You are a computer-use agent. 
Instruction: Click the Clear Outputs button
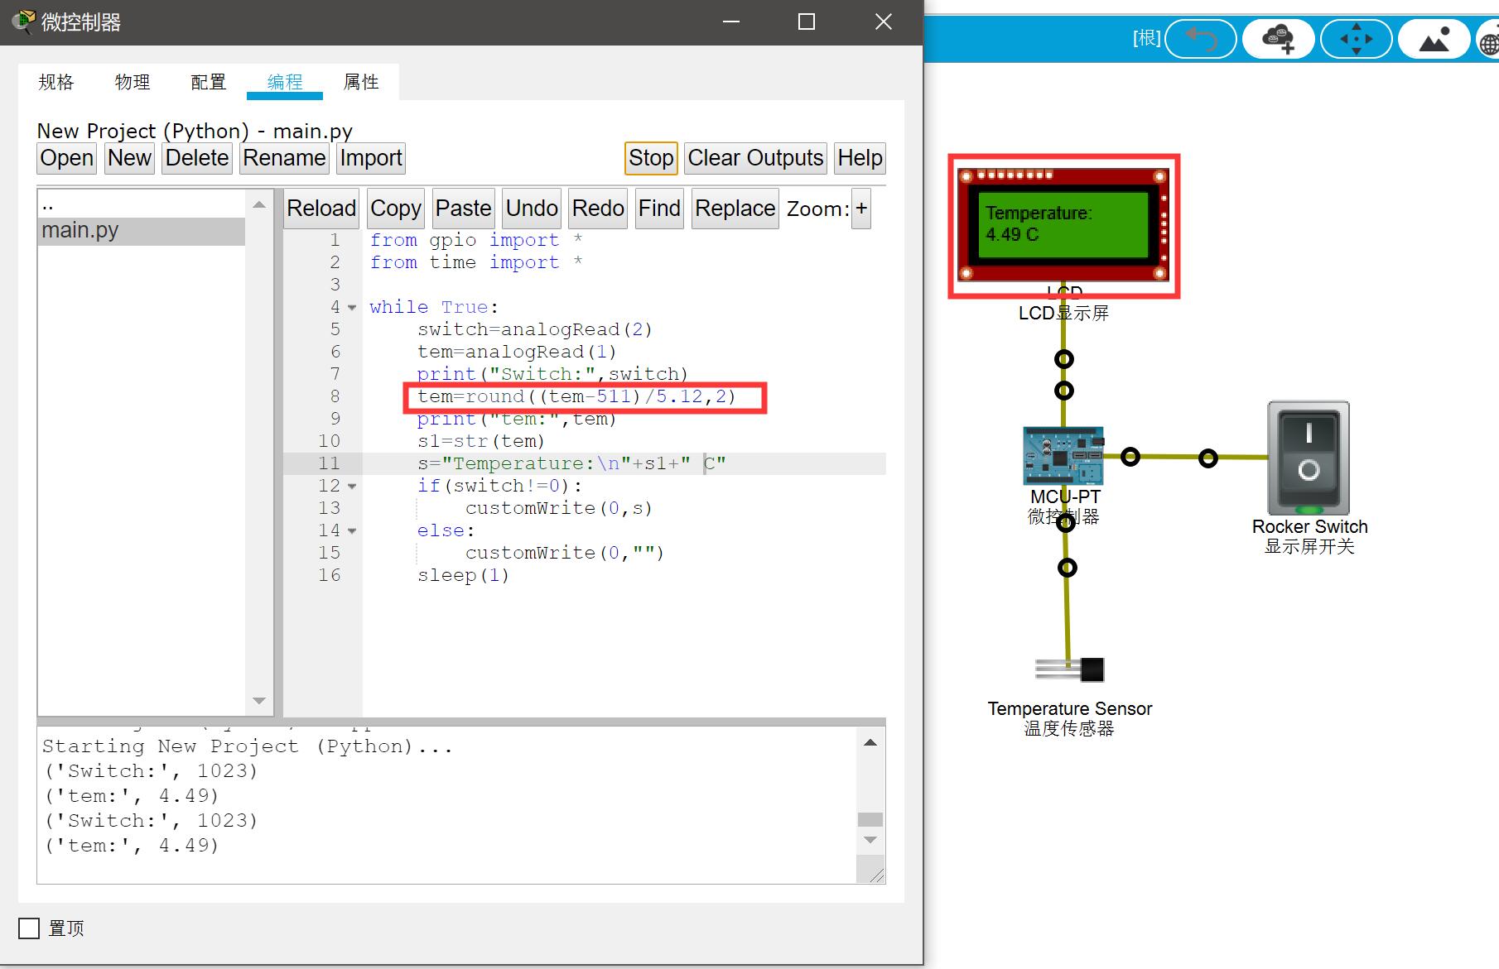pyautogui.click(x=755, y=158)
